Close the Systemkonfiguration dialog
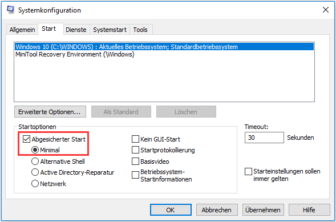Screen dimensions: 336x222 [x=326, y=10]
